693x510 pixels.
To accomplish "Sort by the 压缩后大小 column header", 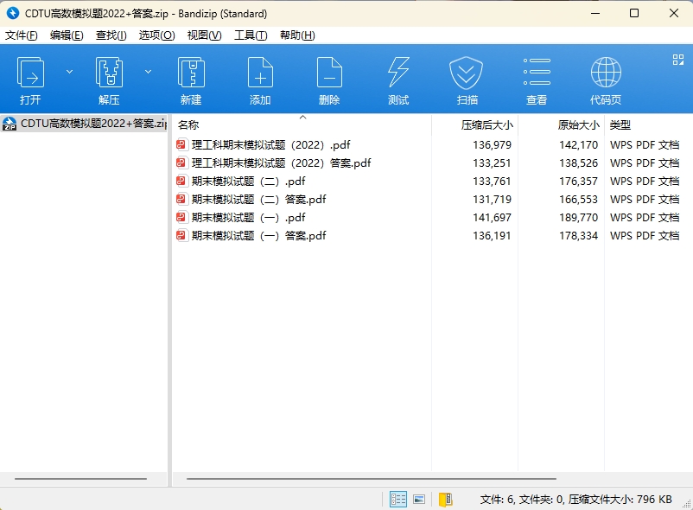I will tap(475, 125).
